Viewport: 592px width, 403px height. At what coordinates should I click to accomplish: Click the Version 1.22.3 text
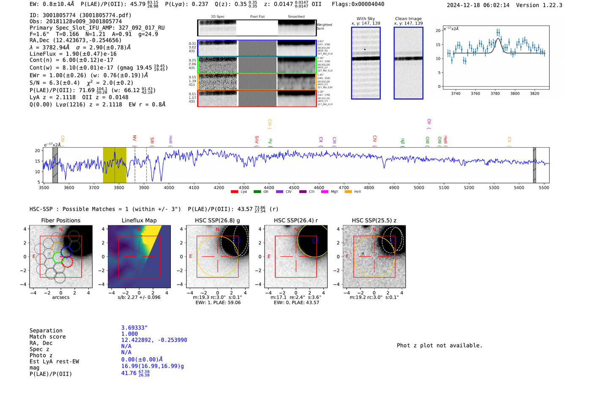[539, 5]
